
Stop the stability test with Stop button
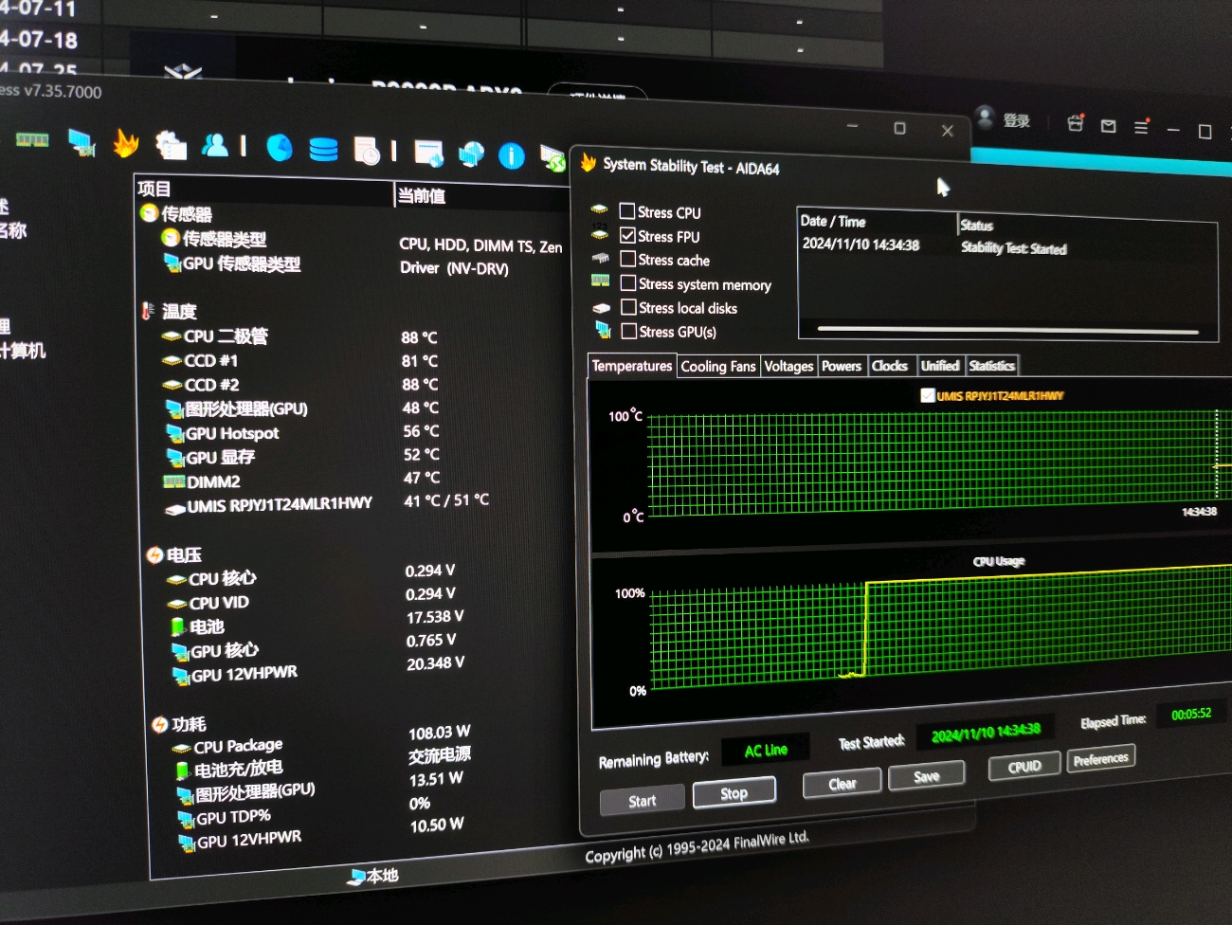tap(734, 793)
